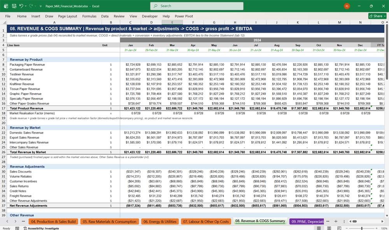The height and width of the screenshot is (230, 389).
Task: Click horizontal scrollbar left arrow
Action: pyautogui.click(x=350, y=221)
